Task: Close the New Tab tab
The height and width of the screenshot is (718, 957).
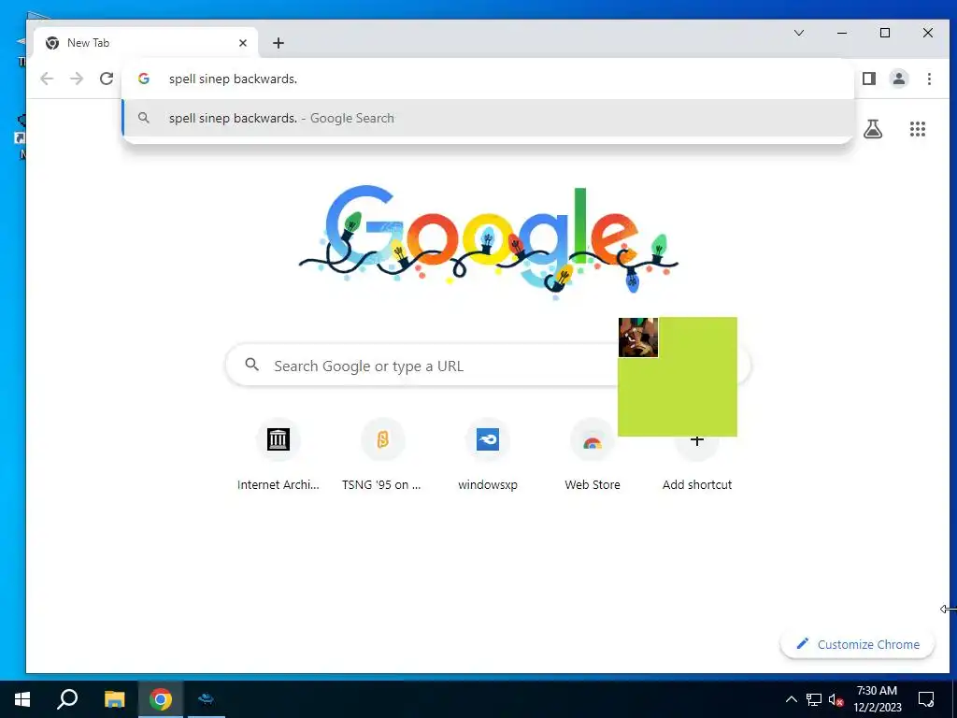Action: click(243, 43)
